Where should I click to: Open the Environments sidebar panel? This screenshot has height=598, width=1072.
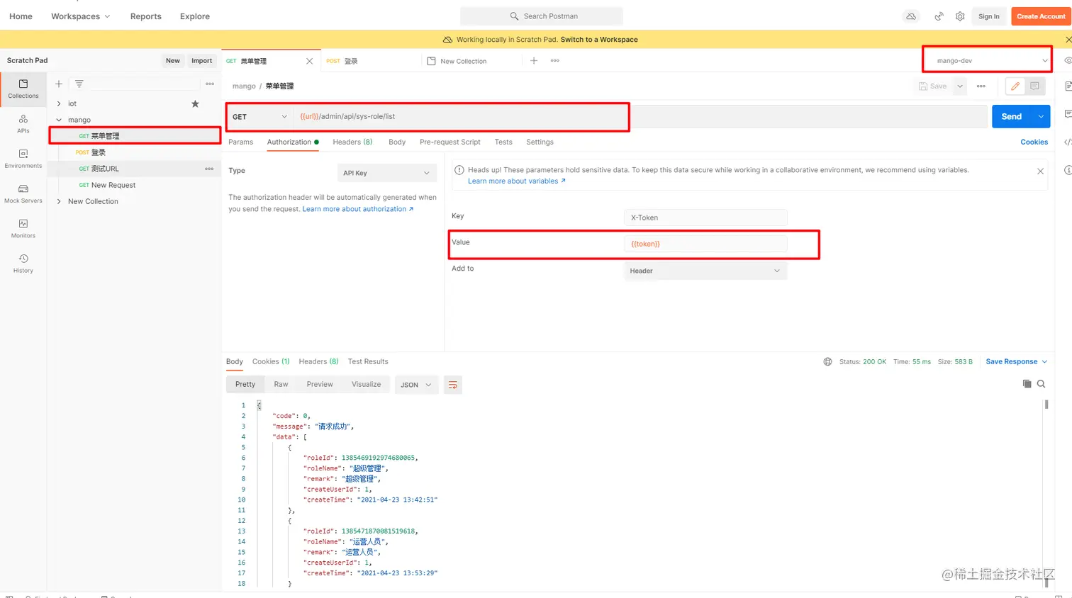tap(23, 158)
